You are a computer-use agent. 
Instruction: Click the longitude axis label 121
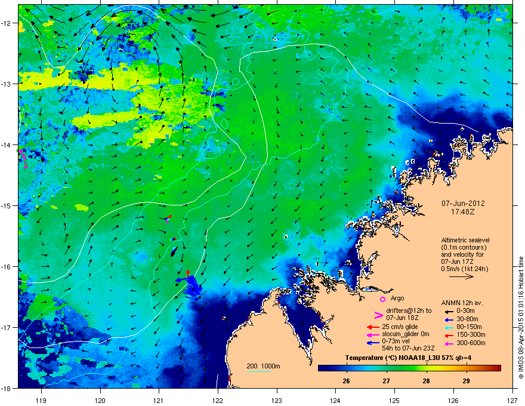(159, 400)
